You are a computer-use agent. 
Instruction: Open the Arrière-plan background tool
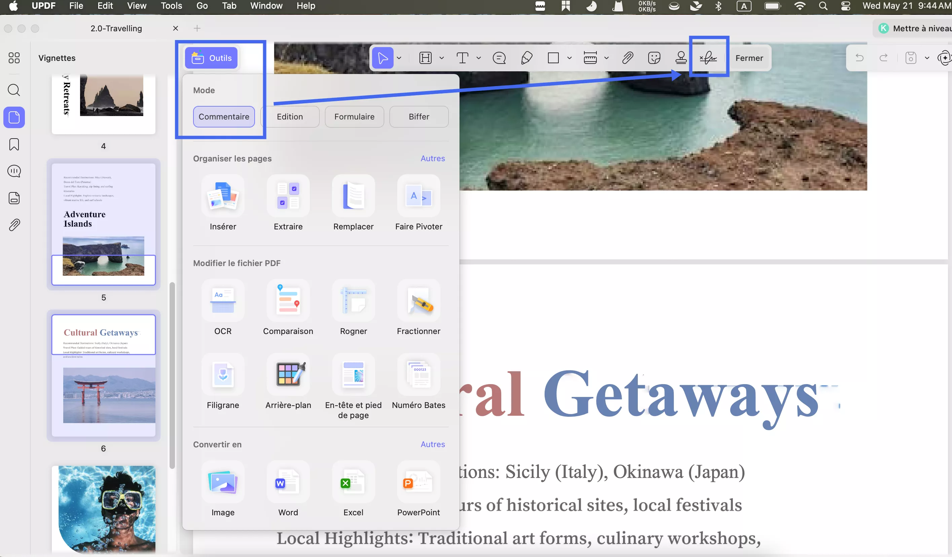(288, 374)
